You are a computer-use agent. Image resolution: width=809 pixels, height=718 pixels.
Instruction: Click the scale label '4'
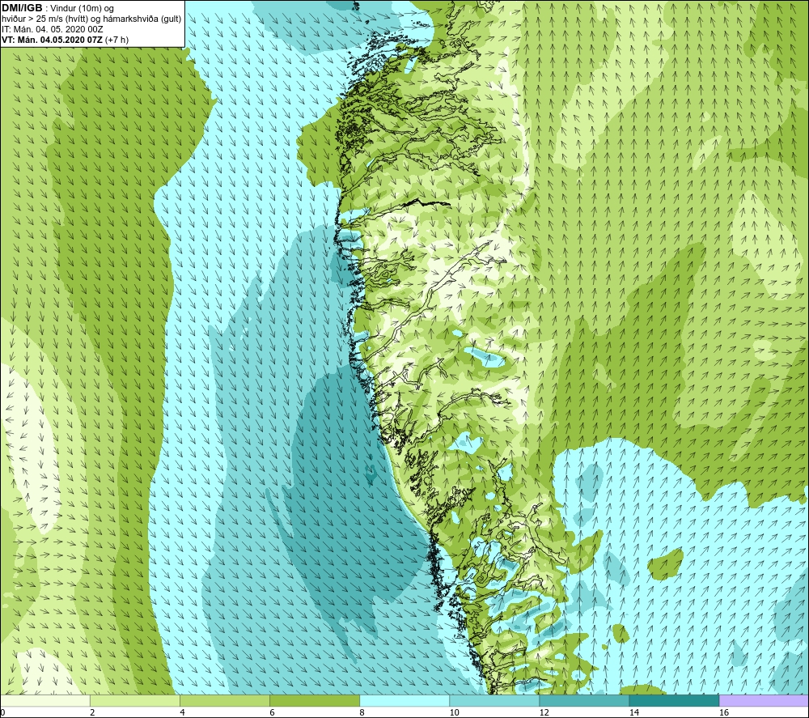point(182,712)
